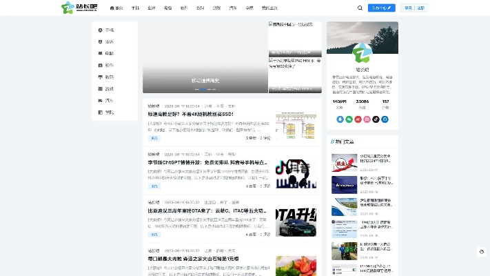This screenshot has height=276, width=490.
Task: Click the 汽车 truck icon in sidebar
Action: click(x=101, y=101)
